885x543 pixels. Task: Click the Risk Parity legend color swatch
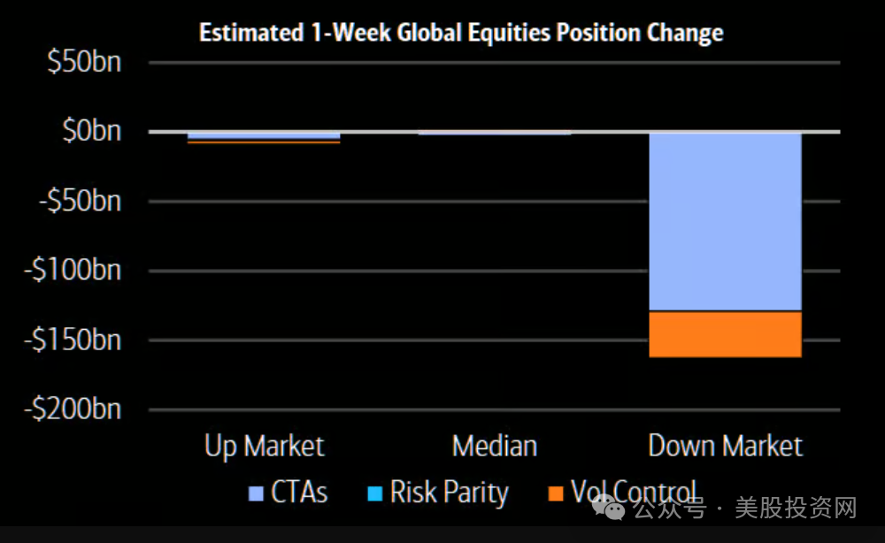374,494
